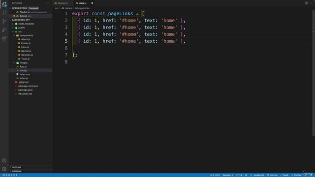The height and width of the screenshot is (177, 315).
Task: Open Footer.js file
Action: (26, 43)
